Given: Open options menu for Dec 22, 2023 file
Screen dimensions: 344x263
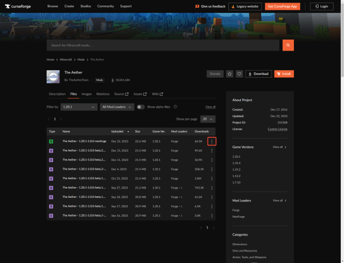Looking at the screenshot, I should 212,141.
